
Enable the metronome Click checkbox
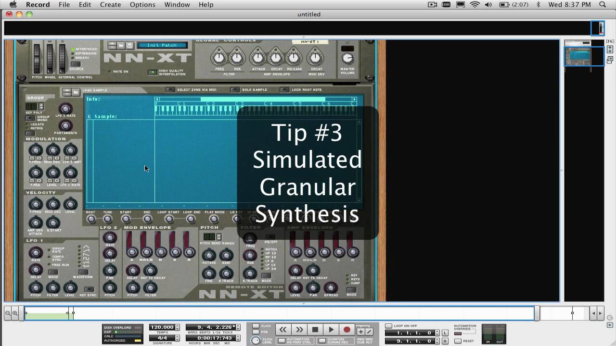pyautogui.click(x=256, y=326)
